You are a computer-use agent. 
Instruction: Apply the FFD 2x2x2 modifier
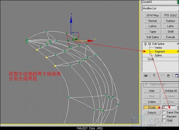[170, 15]
